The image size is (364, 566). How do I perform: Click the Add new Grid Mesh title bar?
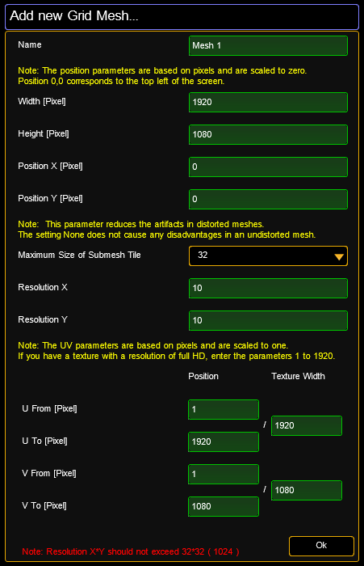pos(182,17)
